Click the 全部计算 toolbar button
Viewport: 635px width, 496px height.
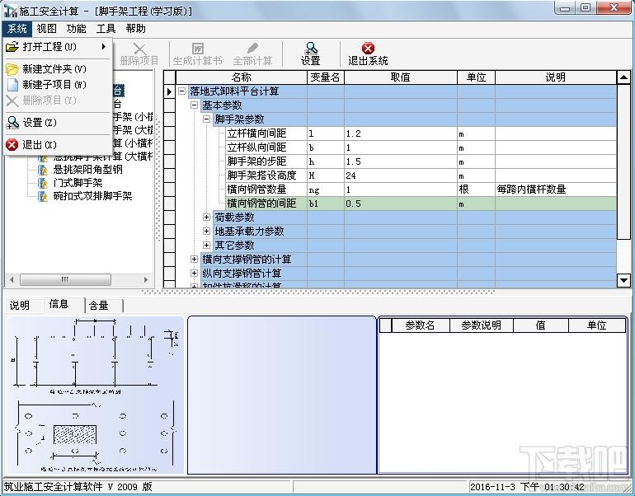[x=252, y=54]
